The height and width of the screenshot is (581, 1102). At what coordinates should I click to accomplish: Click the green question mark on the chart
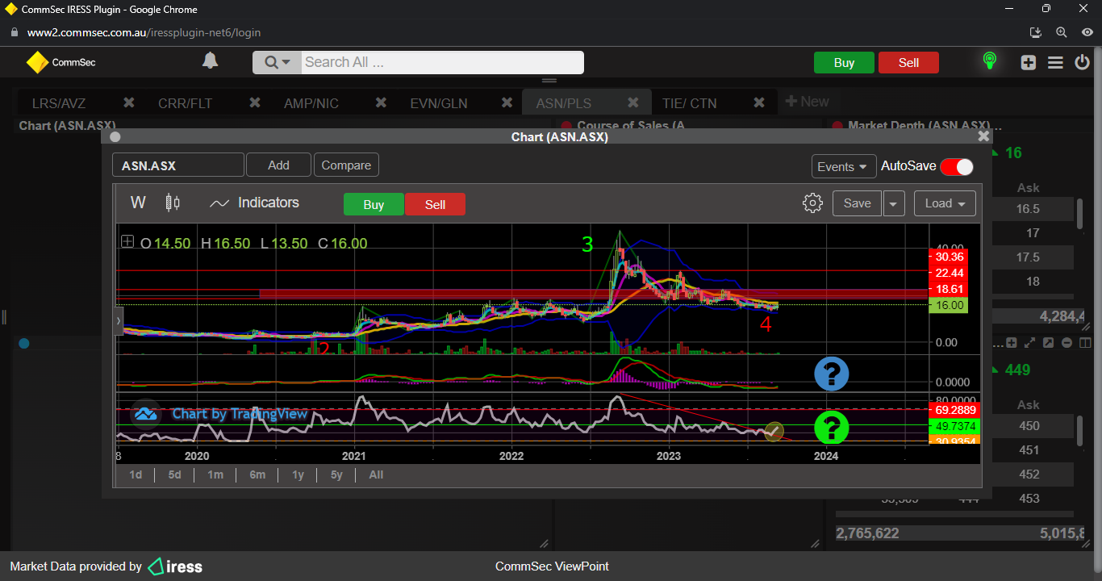tap(831, 427)
